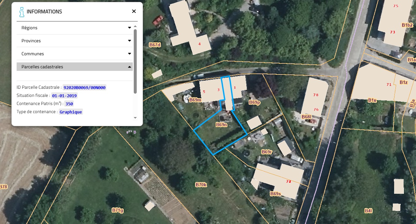416x224 pixels.
Task: Click the Situation fiscale date 01-01-2019
Action: 64,96
